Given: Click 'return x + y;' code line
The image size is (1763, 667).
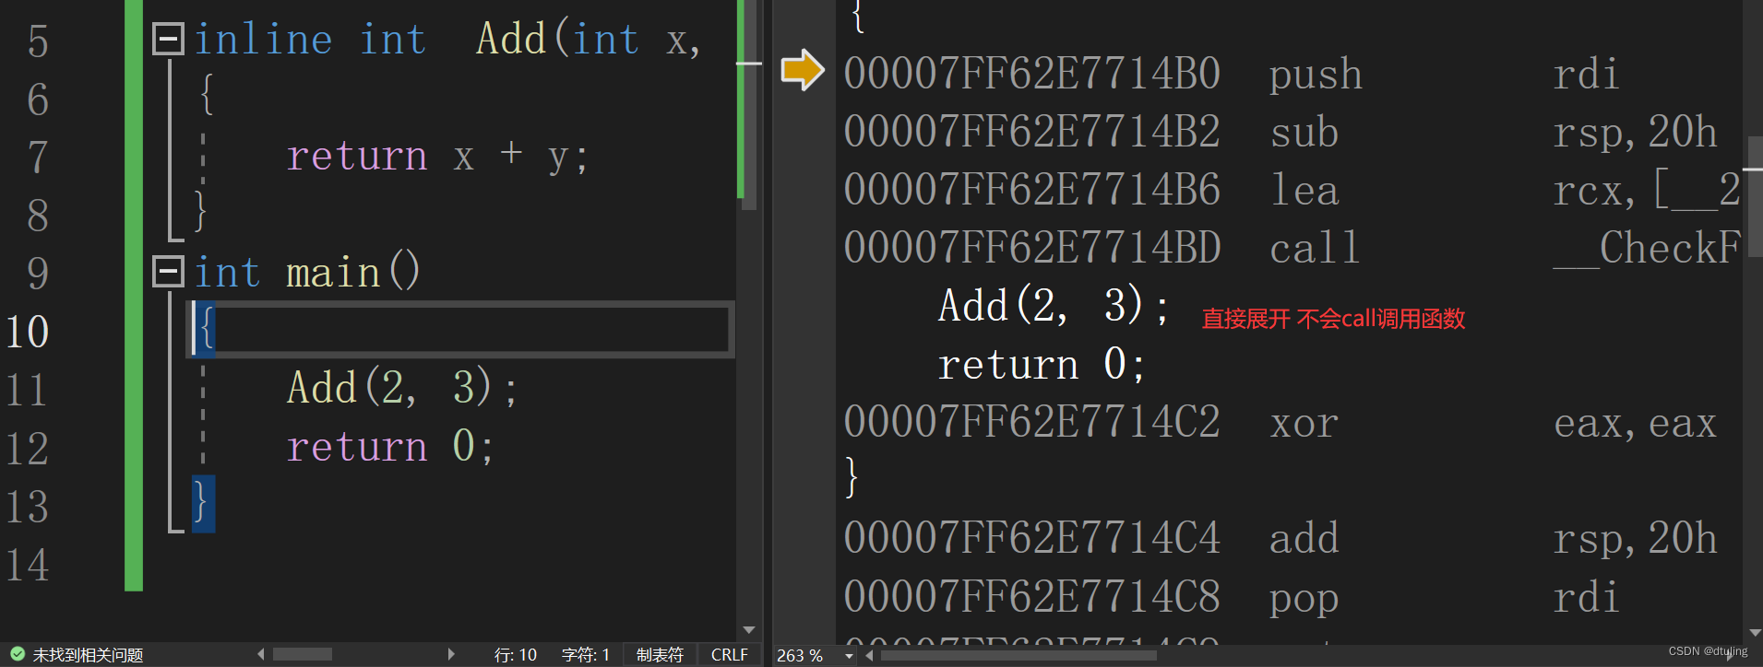Looking at the screenshot, I should (437, 156).
